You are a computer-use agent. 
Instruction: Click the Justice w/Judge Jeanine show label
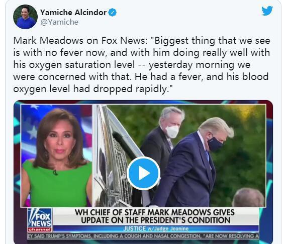click(156, 228)
